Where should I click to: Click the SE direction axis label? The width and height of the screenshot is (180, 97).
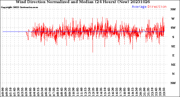coord(173,46)
